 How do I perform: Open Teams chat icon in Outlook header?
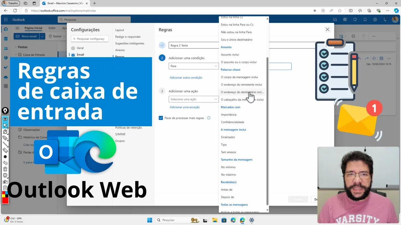click(335, 20)
